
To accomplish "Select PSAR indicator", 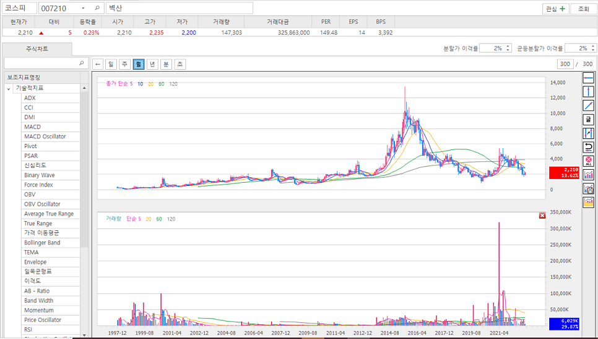I will (x=51, y=156).
